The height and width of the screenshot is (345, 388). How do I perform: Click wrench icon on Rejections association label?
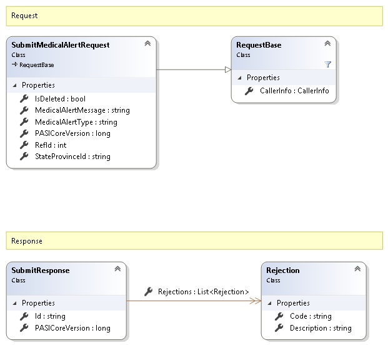click(148, 292)
